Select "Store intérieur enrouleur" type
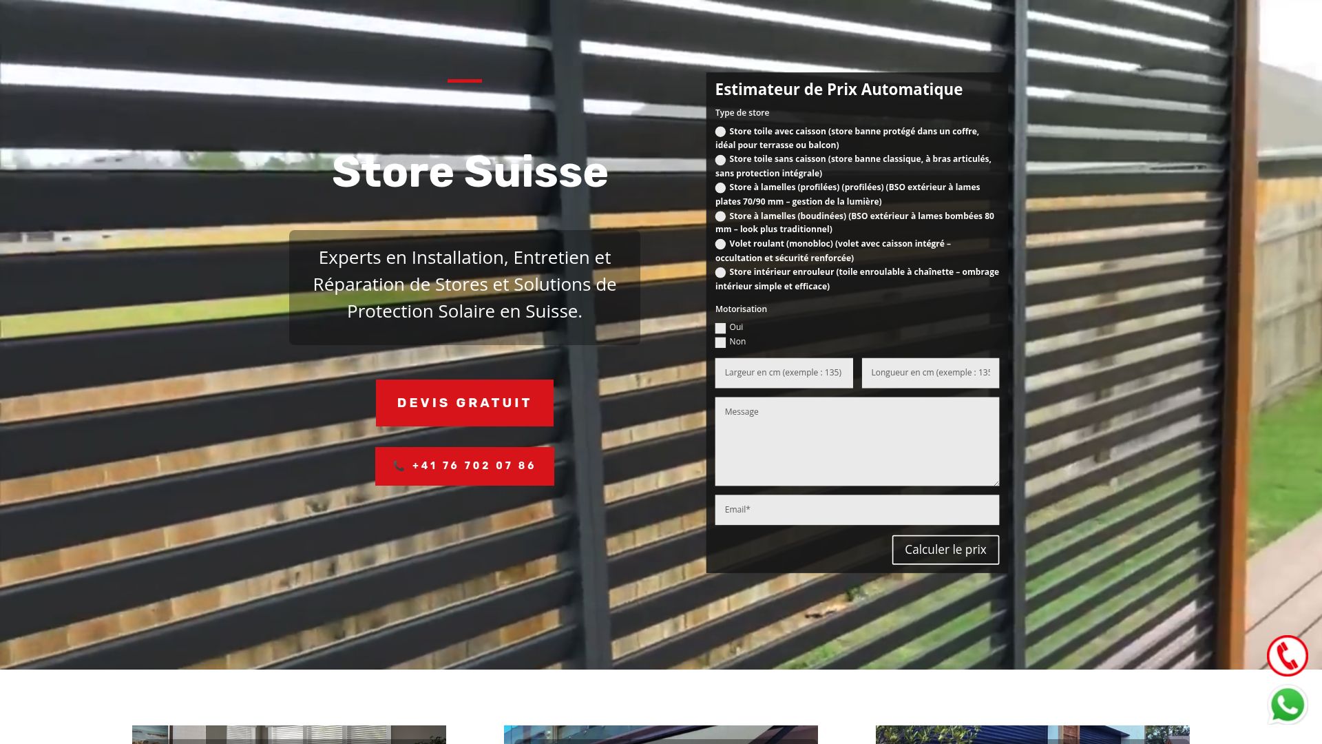This screenshot has width=1322, height=744. [x=720, y=272]
